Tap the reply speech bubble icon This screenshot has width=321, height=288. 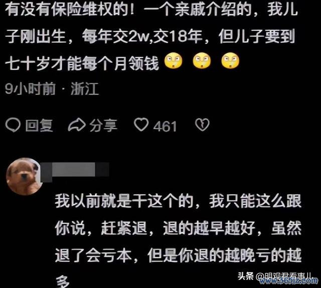coord(13,125)
